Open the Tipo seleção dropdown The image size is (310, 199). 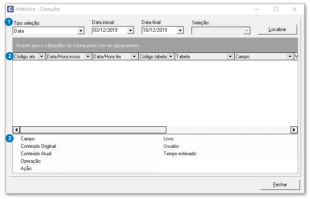coord(80,31)
